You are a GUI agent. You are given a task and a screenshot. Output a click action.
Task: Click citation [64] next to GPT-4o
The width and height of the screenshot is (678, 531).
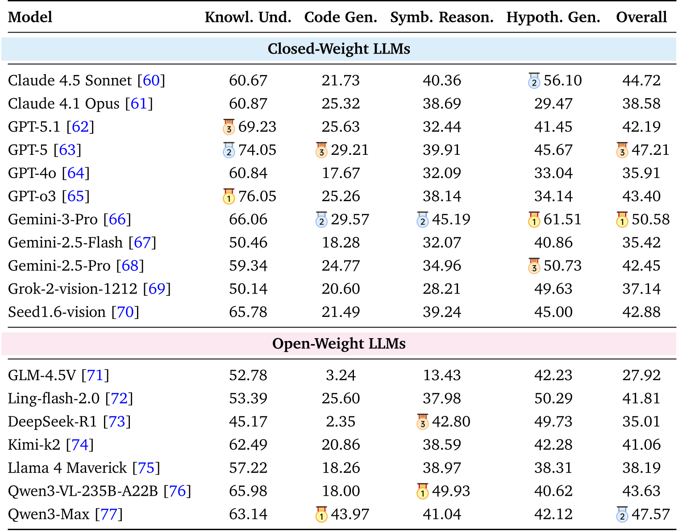pos(76,174)
